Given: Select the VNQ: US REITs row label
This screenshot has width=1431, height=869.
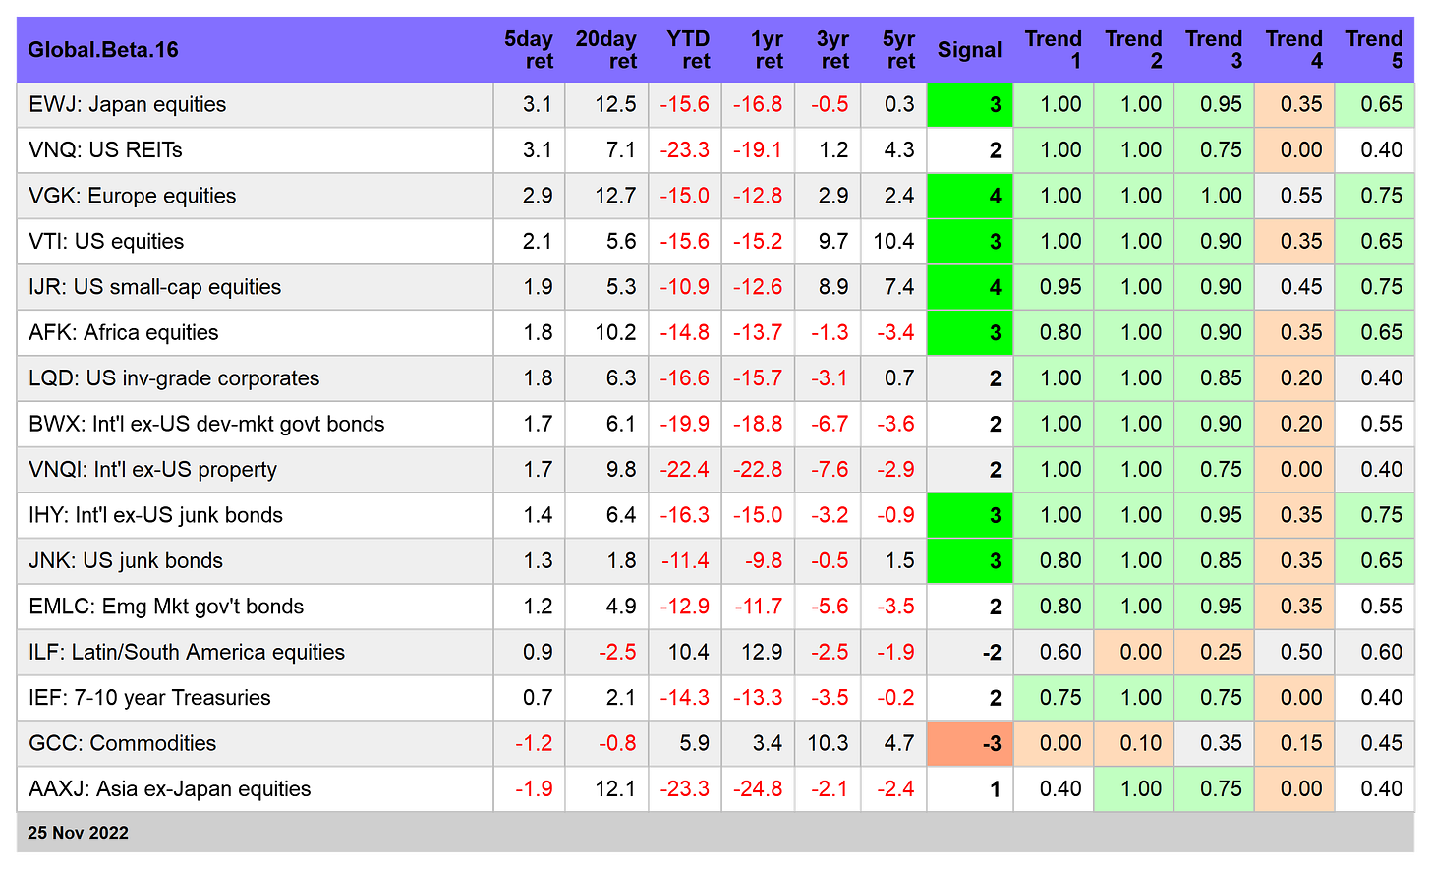Looking at the screenshot, I should [x=105, y=150].
